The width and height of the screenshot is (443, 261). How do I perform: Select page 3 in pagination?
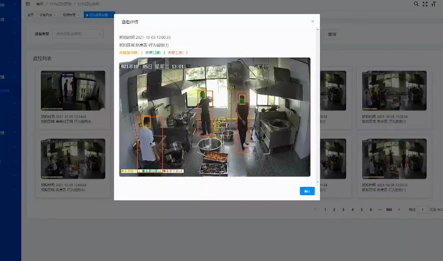tap(343, 209)
